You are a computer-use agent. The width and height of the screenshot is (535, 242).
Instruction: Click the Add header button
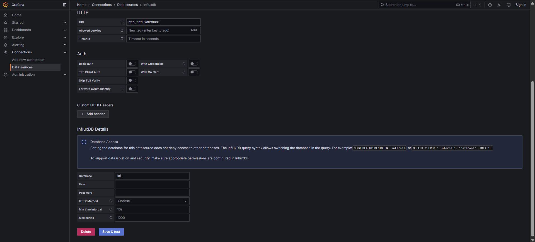coord(93,114)
